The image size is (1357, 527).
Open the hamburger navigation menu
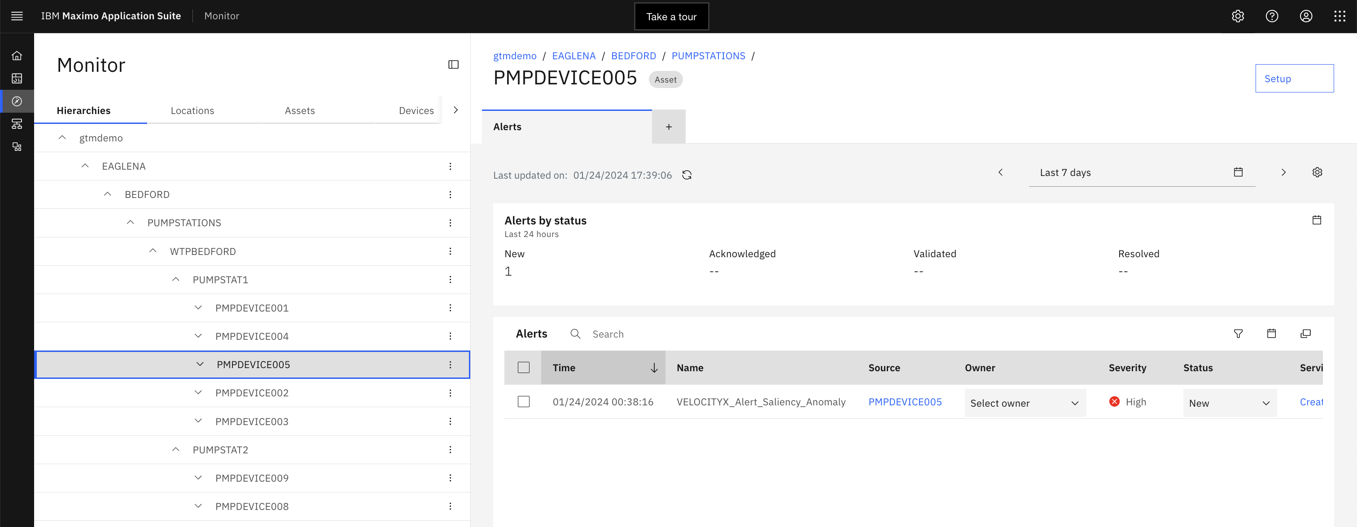pyautogui.click(x=17, y=16)
